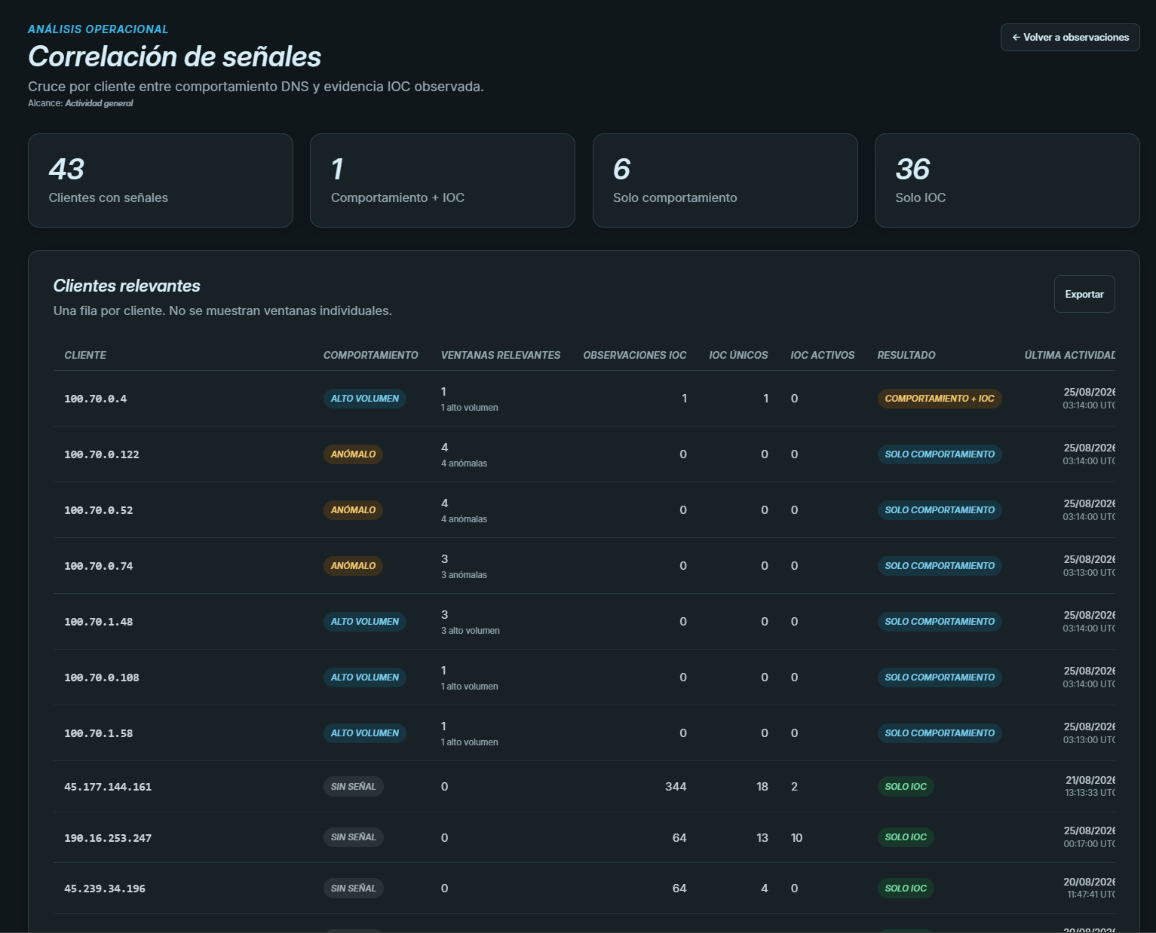Screen dimensions: 1156x933
Task: Click ANÓMALO badge for 100.70.0.122
Action: click(353, 454)
